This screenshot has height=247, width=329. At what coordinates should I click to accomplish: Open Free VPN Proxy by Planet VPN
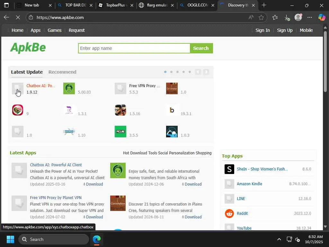pos(56,198)
